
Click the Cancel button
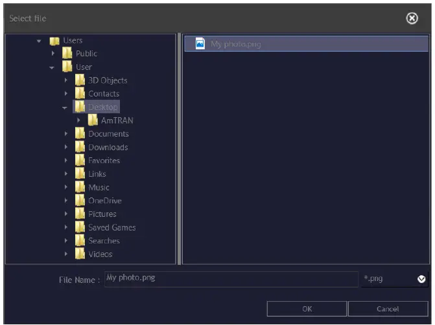click(388, 309)
